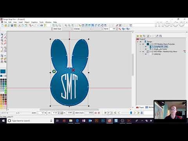Click the Save floppy disk icon

[12, 25]
